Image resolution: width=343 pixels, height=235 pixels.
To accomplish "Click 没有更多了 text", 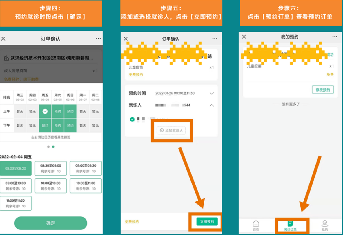I will [x=291, y=104].
